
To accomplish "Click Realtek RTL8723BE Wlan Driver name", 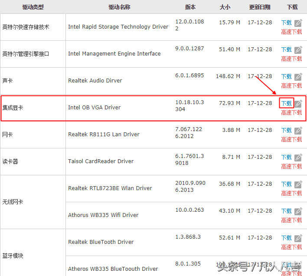I will click(110, 188).
